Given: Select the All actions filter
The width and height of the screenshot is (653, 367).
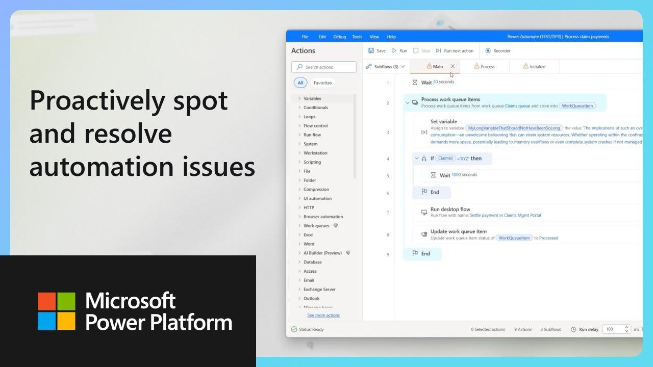Looking at the screenshot, I should click(300, 83).
